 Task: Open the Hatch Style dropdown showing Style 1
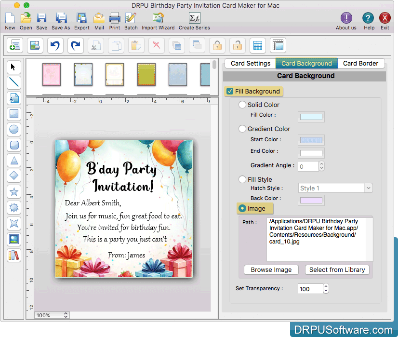tap(335, 188)
